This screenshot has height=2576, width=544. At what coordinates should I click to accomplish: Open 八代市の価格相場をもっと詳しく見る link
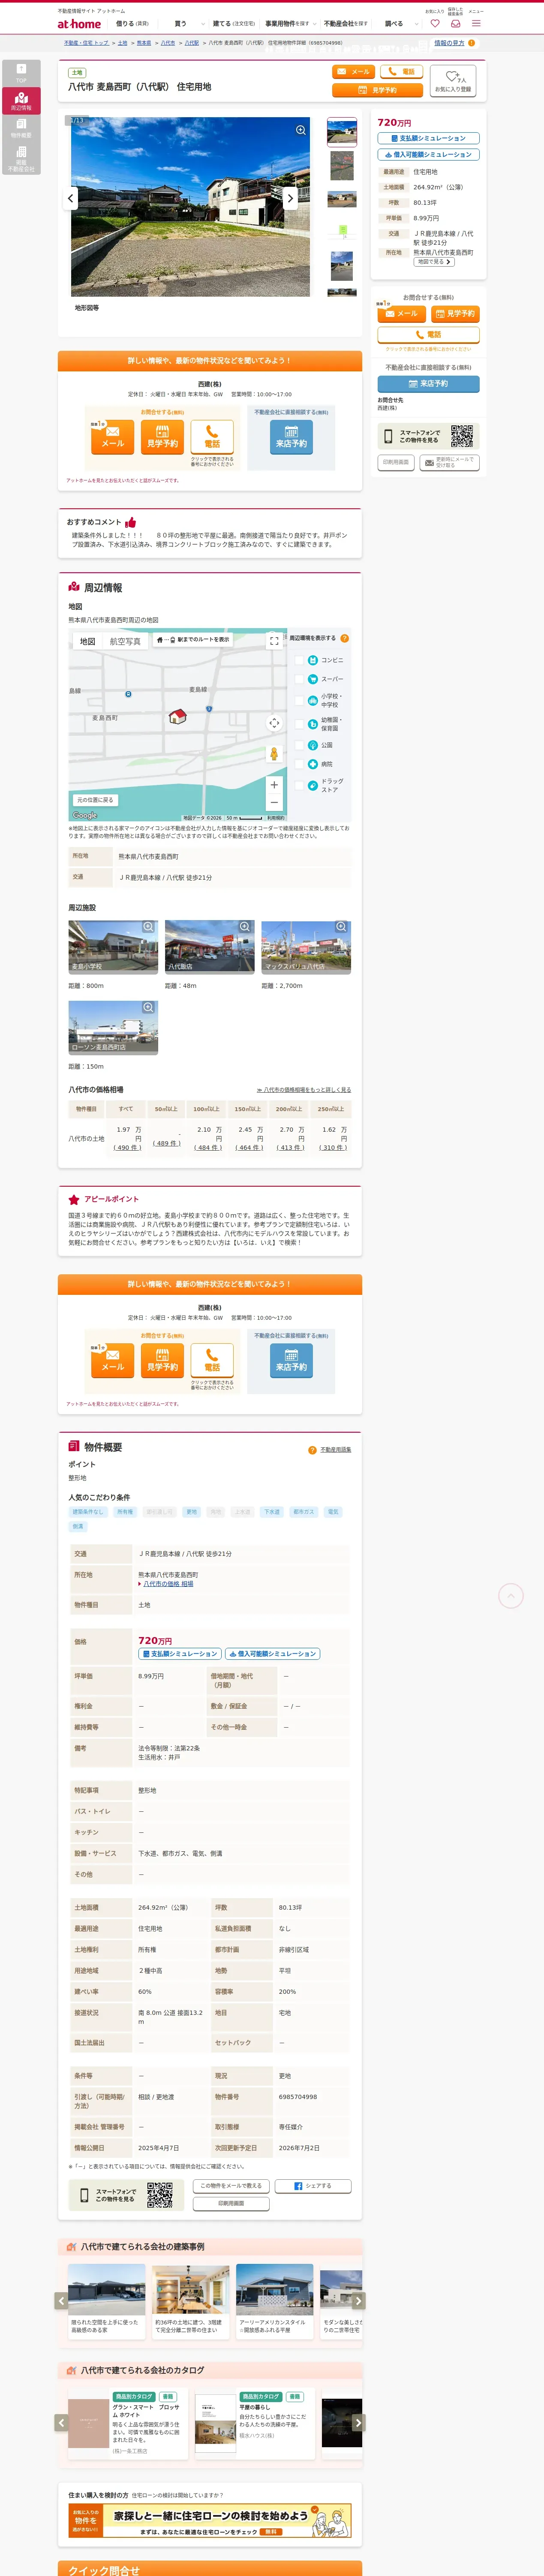coord(304,1090)
